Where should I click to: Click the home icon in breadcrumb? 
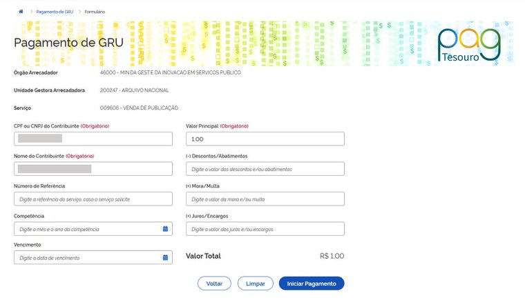(21, 12)
